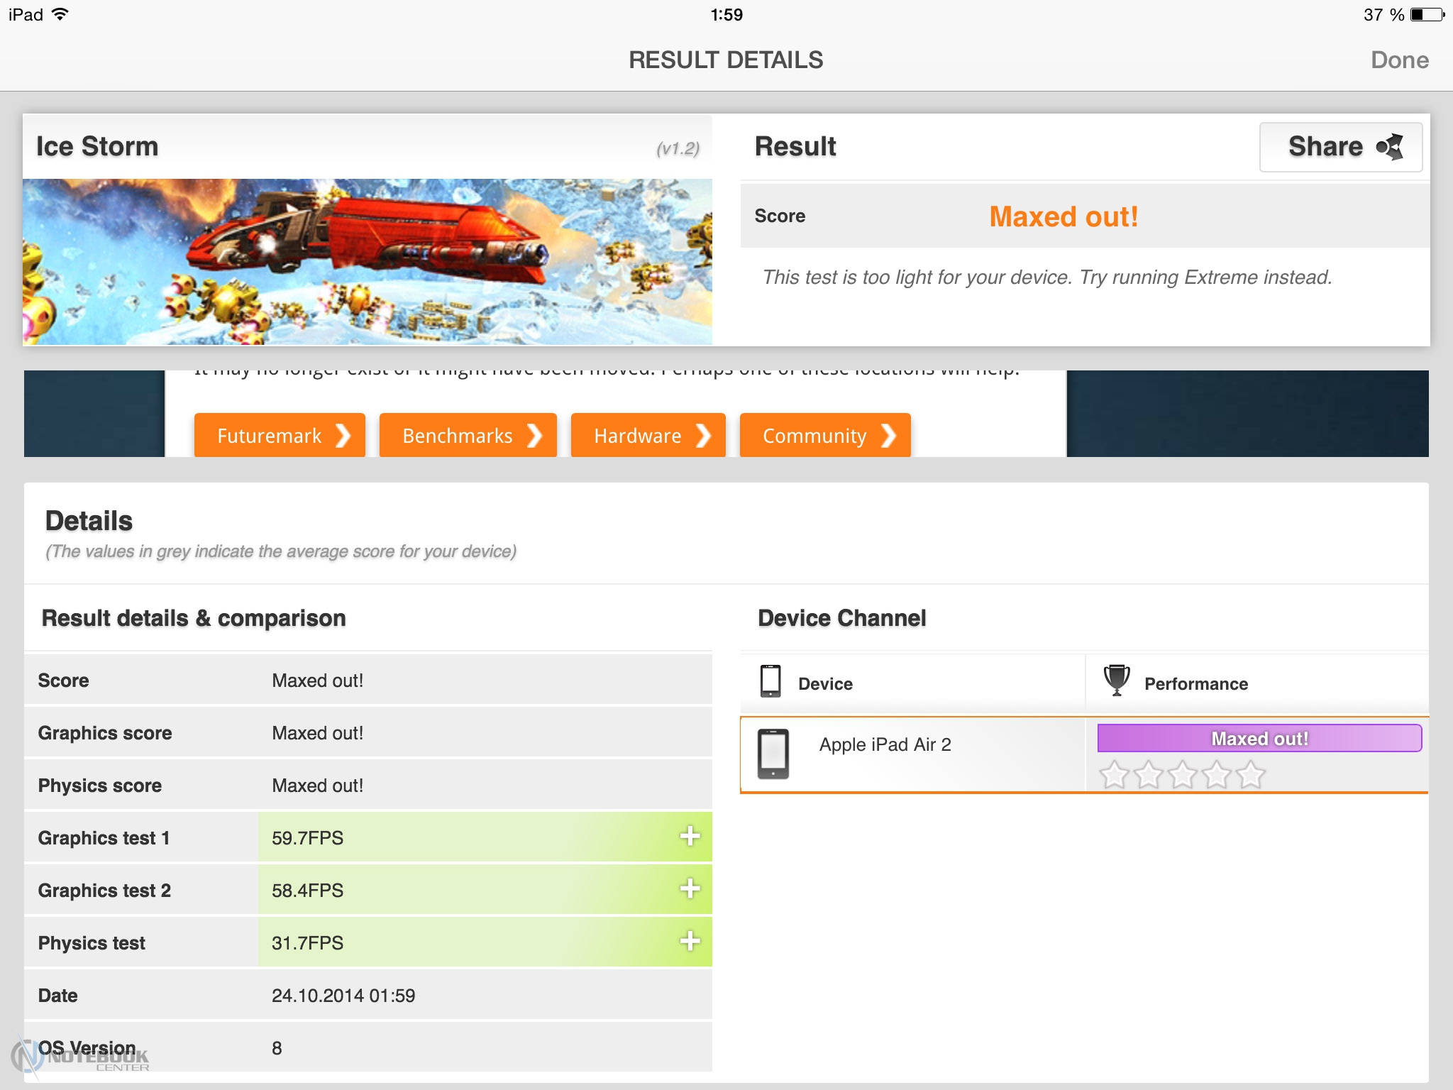This screenshot has width=1453, height=1090.
Task: Select the Apple iPad Air 2 row
Action: pos(885,745)
